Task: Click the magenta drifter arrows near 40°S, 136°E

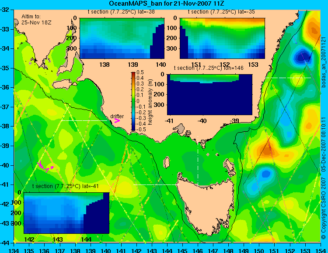Action: tap(45, 167)
